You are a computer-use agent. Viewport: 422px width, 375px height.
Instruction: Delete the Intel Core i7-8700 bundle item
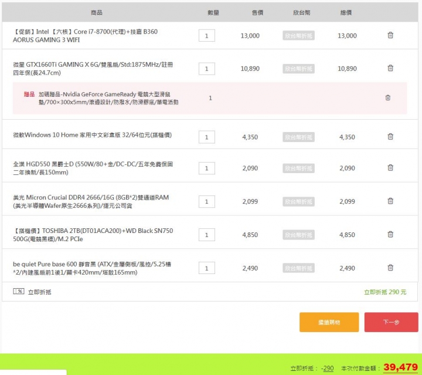point(390,35)
